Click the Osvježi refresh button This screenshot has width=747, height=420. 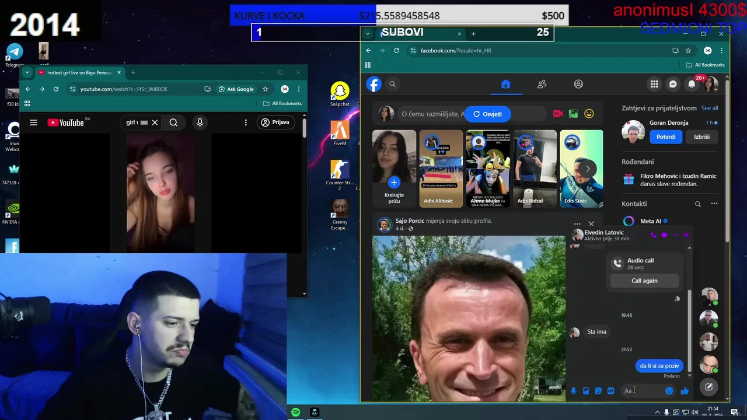[488, 114]
